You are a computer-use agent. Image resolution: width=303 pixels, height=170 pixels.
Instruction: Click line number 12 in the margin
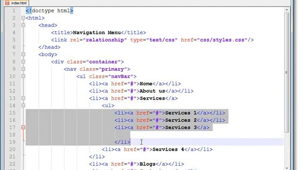pos(12,91)
